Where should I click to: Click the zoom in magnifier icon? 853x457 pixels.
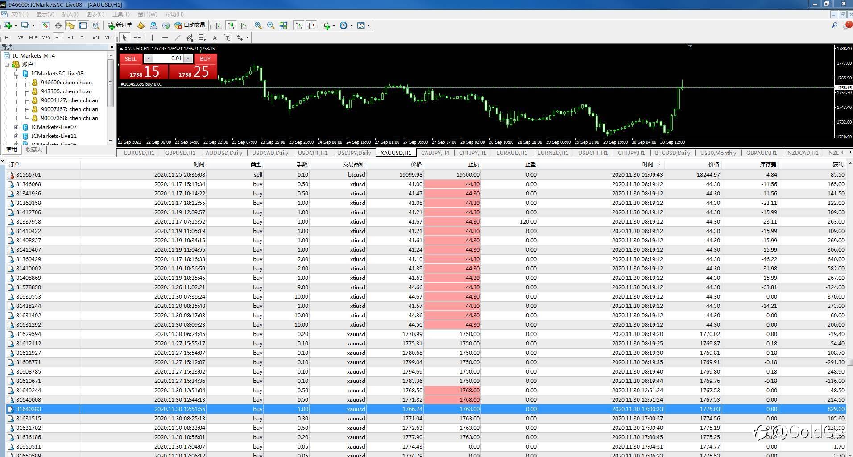pyautogui.click(x=258, y=25)
